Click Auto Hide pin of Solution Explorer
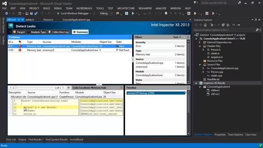Screen dimensions: 263x148 (256, 20)
